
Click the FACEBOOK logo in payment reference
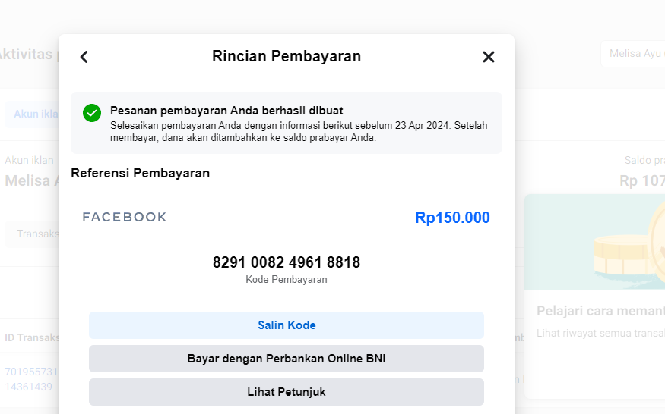(125, 218)
